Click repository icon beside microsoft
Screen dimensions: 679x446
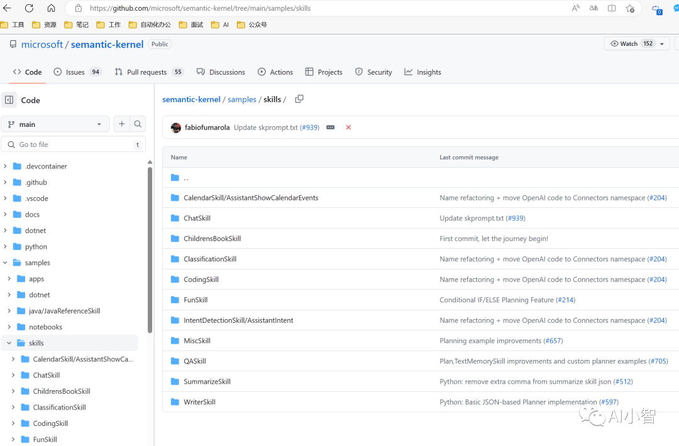[13, 44]
